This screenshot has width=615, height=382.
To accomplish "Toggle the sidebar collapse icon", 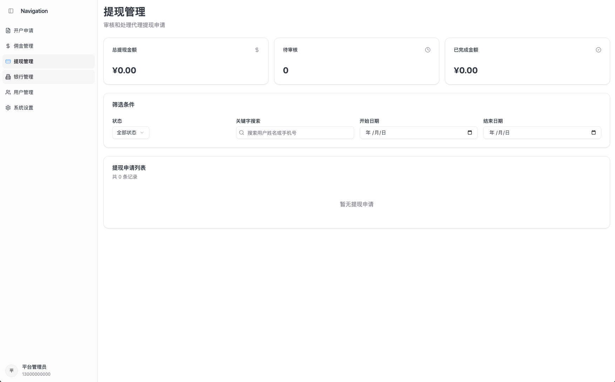I will point(11,11).
